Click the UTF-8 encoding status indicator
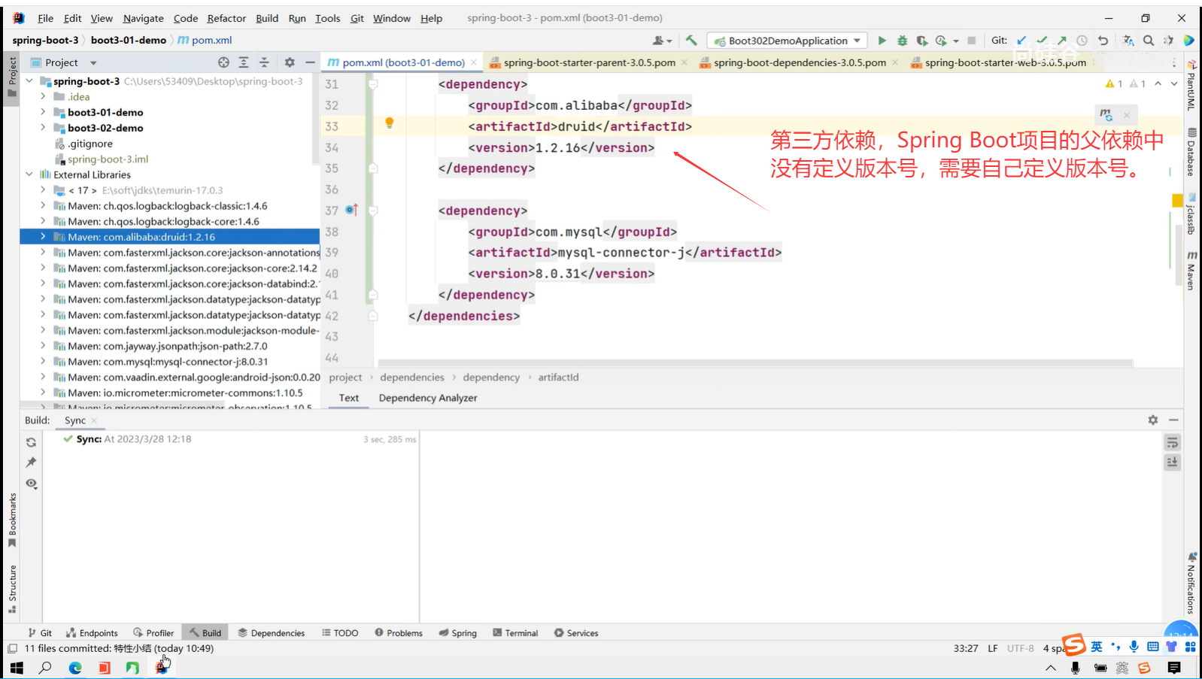This screenshot has height=679, width=1202. [1021, 648]
